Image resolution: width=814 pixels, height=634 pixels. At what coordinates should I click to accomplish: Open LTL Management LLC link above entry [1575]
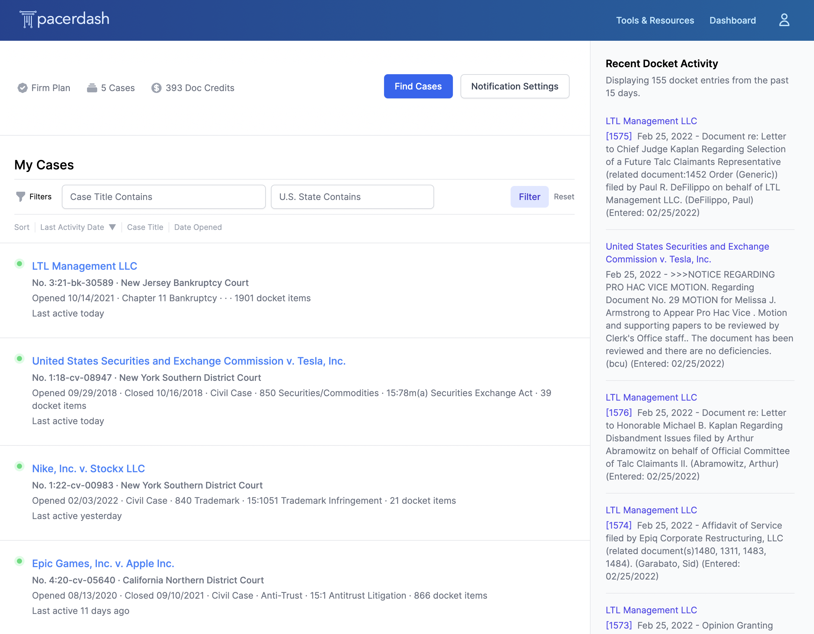pos(651,121)
